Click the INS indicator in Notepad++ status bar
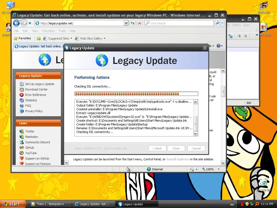The height and width of the screenshot is (208, 277). pos(249,103)
